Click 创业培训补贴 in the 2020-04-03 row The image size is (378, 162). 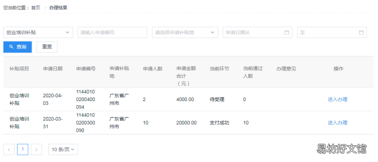coord(19,99)
